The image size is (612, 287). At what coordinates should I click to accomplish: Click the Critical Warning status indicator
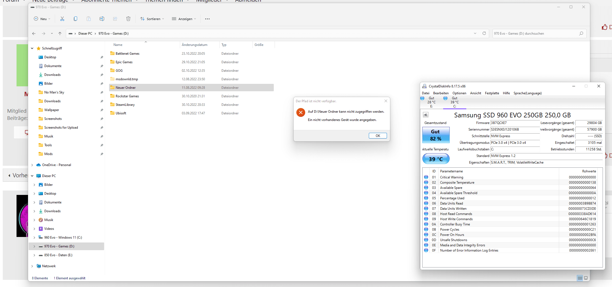[426, 177]
